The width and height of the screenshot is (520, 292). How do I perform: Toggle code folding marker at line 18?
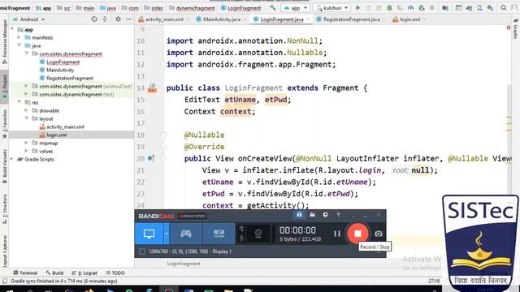[x=163, y=135]
